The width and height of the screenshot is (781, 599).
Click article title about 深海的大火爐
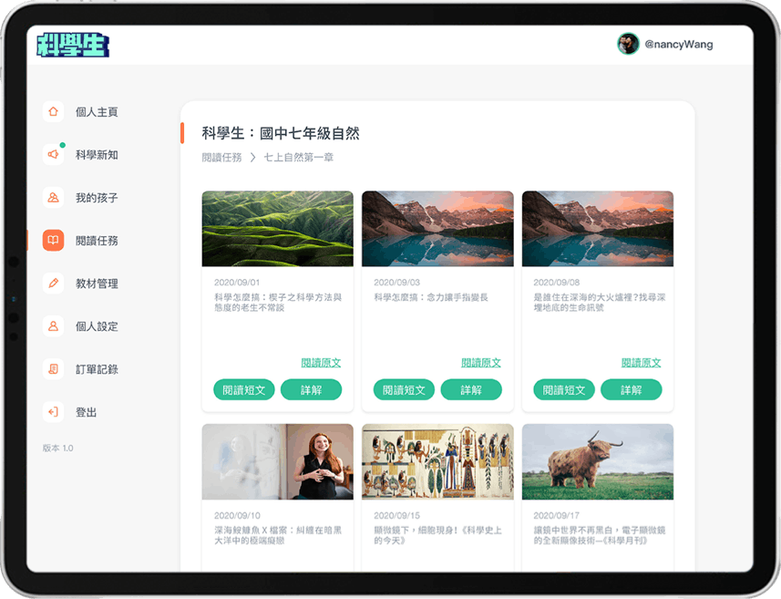coord(600,303)
